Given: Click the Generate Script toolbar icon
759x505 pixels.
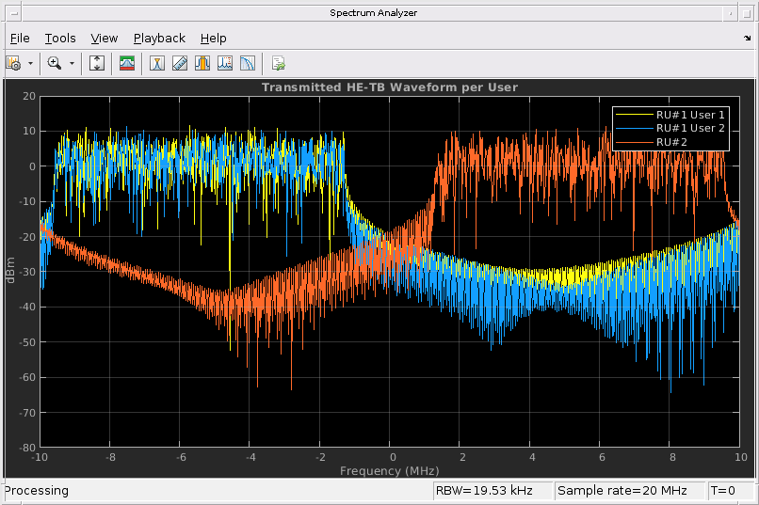Looking at the screenshot, I should coord(278,63).
